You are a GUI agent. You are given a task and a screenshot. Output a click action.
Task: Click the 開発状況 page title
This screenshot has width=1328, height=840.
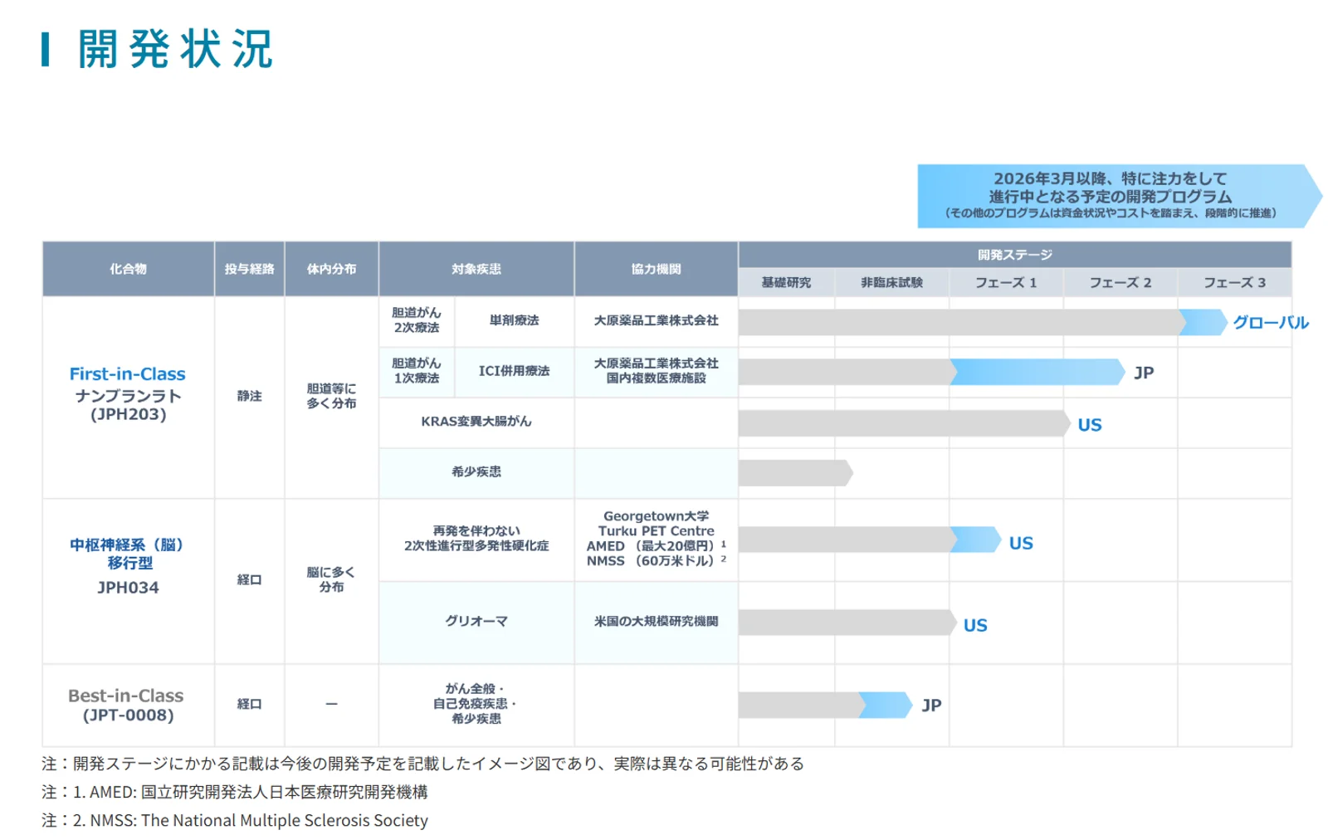click(174, 49)
